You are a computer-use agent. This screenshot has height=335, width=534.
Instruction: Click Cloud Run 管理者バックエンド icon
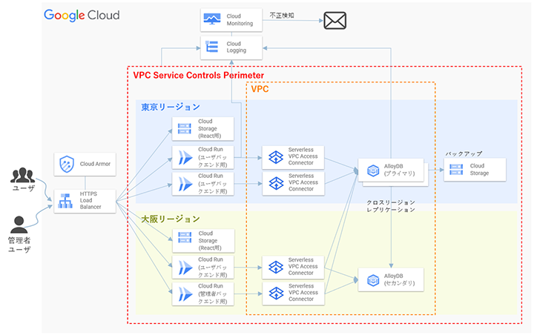(x=185, y=294)
